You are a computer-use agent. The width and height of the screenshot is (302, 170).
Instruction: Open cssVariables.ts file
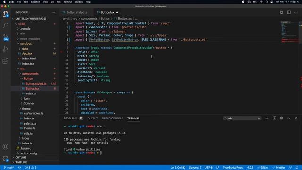(x=34, y=113)
